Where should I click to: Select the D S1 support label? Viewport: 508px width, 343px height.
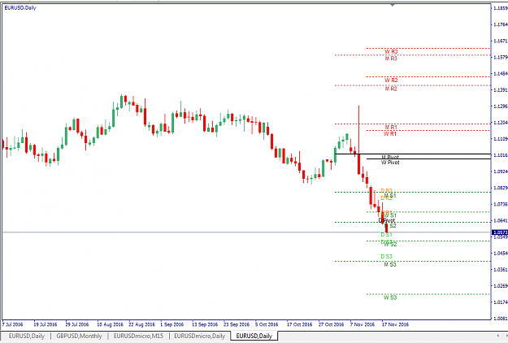point(386,235)
